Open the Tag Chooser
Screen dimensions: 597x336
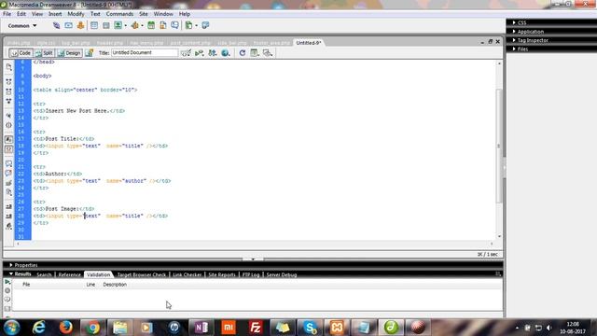click(x=205, y=25)
